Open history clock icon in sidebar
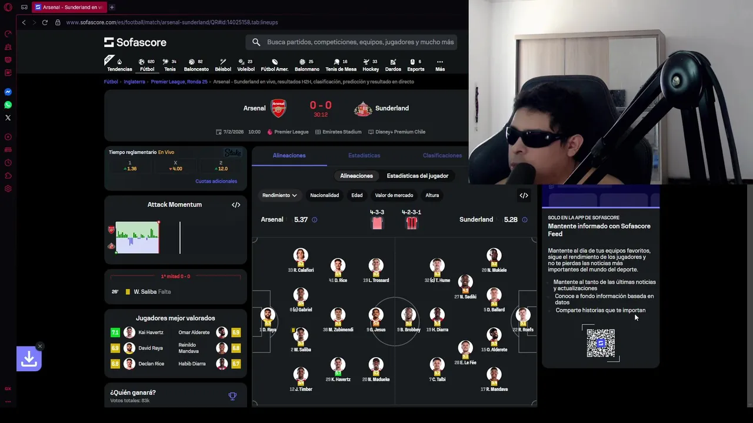This screenshot has height=423, width=753. [x=8, y=163]
